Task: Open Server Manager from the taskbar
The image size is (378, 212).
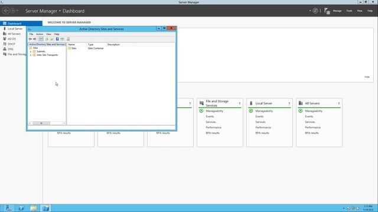Action: (9, 208)
